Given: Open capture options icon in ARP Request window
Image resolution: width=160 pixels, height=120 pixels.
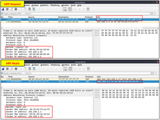Looking at the screenshot, I should [16, 9].
